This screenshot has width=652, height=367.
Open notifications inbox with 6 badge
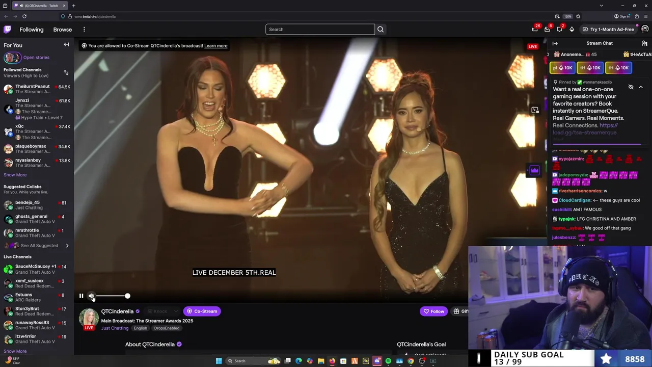coord(547,29)
